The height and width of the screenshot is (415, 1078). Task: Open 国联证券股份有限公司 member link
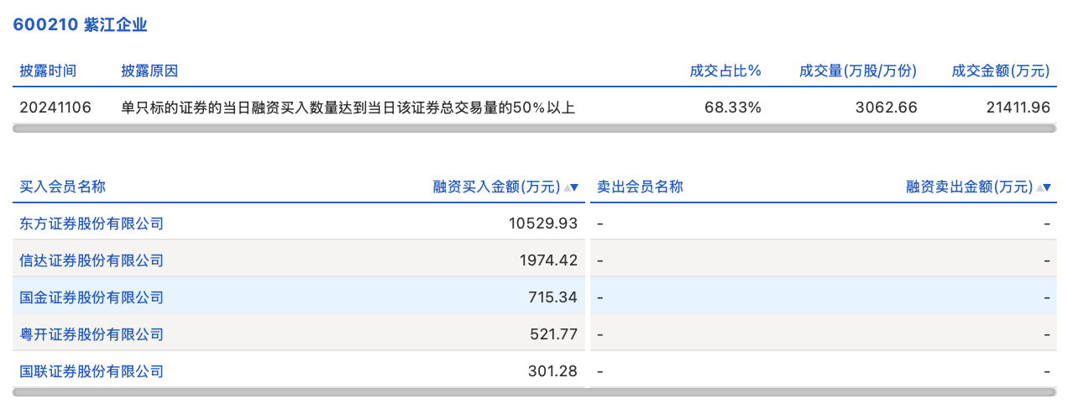tap(92, 371)
